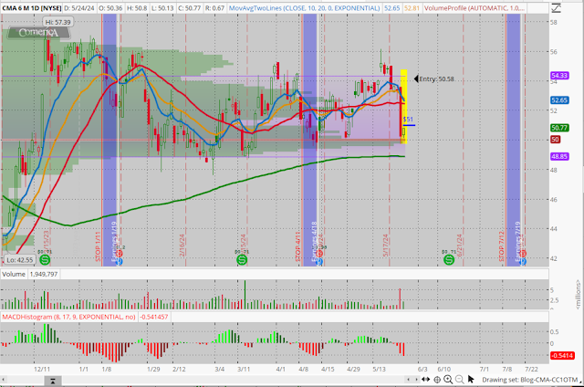Image resolution: width=584 pixels, height=387 pixels.
Task: Open the VolumeProfile study label
Action: pos(474,8)
